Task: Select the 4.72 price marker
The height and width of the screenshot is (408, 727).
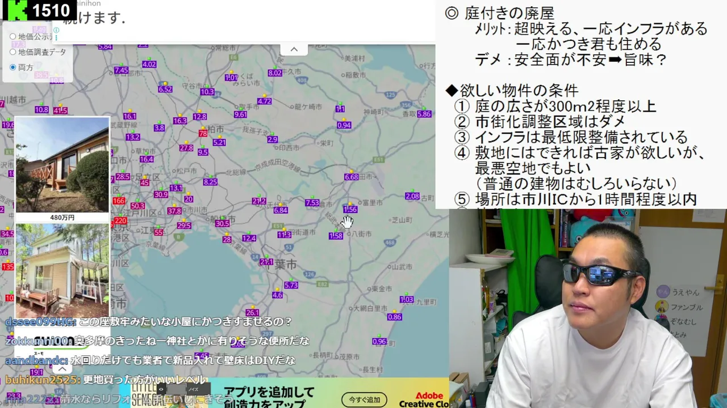Action: point(264,101)
